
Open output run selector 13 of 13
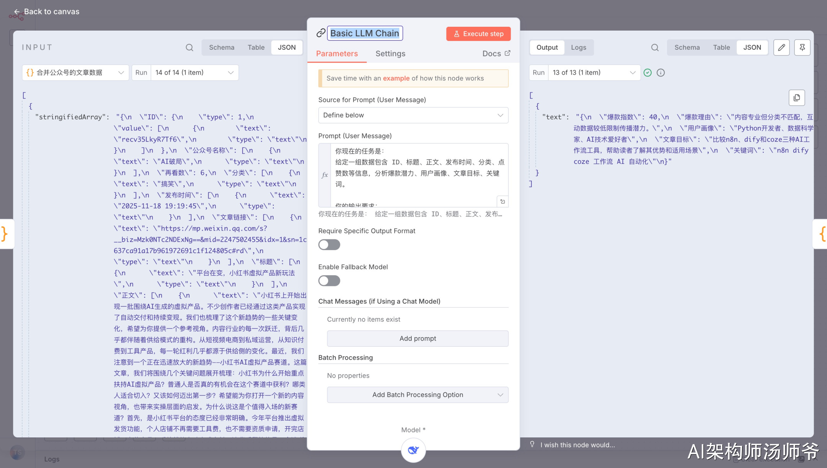coord(594,73)
